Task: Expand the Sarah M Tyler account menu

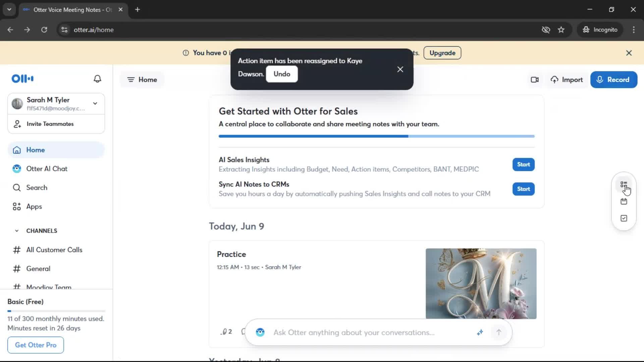Action: tap(95, 104)
